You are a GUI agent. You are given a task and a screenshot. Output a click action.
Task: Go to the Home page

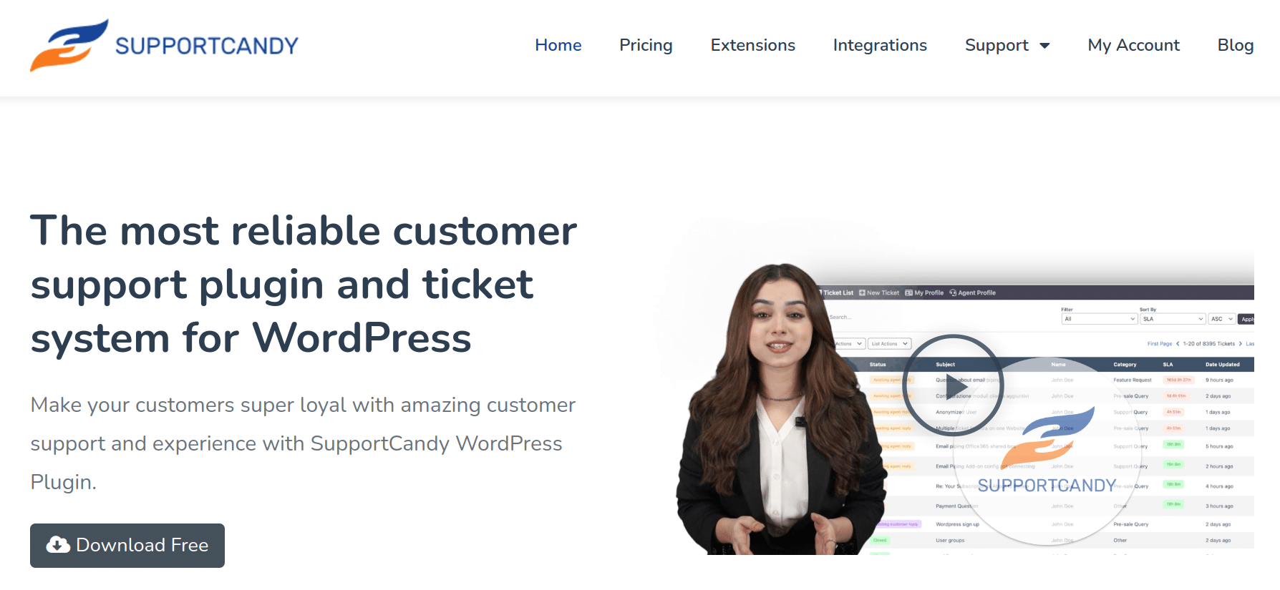(x=558, y=45)
